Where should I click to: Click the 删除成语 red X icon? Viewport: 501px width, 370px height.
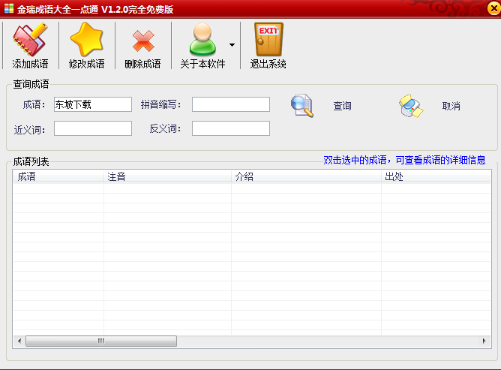pyautogui.click(x=143, y=41)
